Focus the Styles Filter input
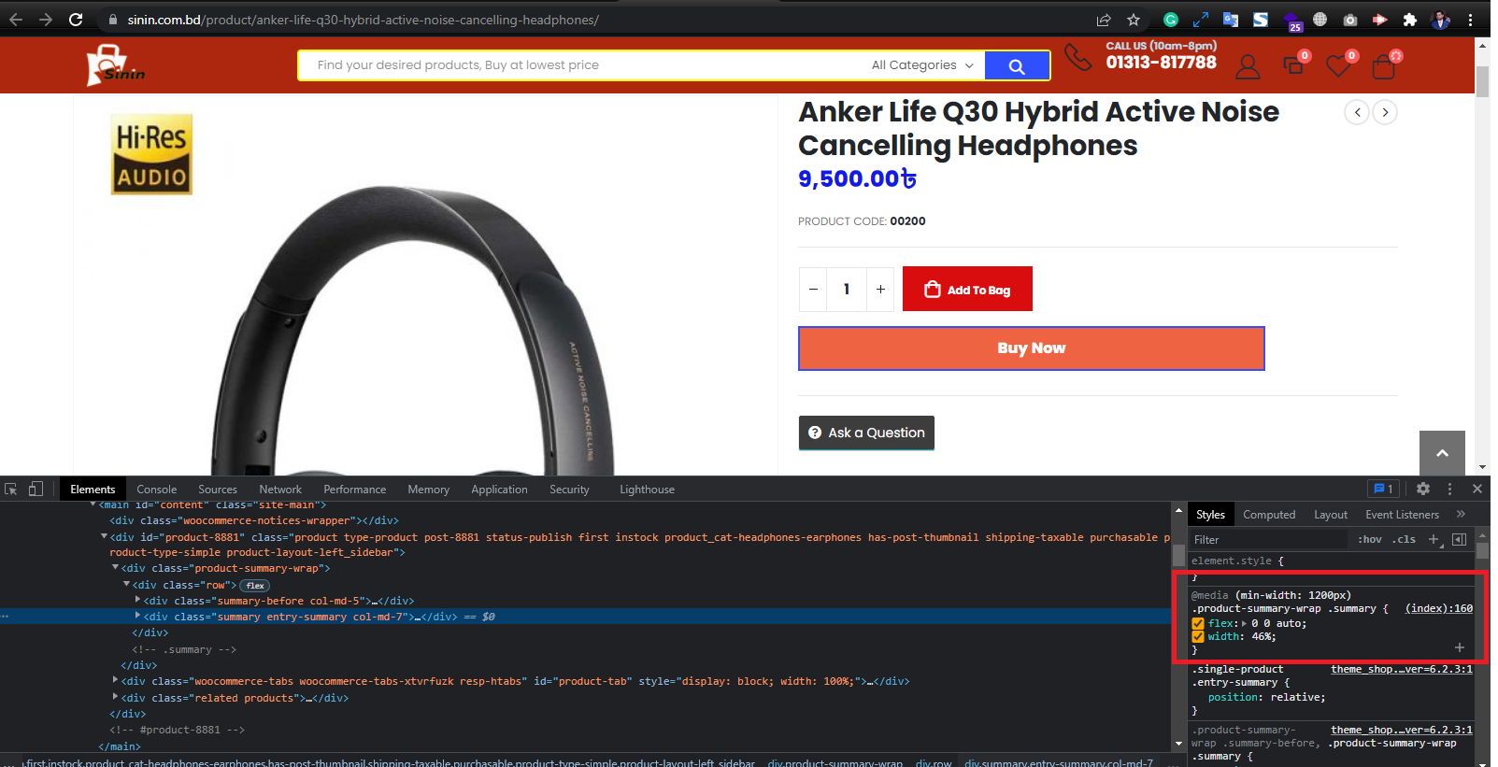The width and height of the screenshot is (1498, 767). tap(1268, 539)
